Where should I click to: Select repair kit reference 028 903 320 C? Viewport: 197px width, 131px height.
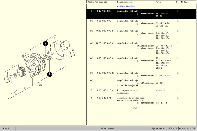105,90
